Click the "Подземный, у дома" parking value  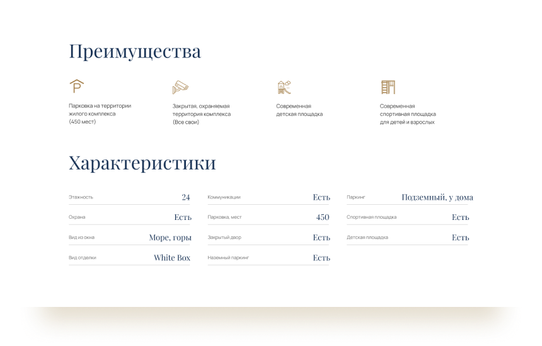click(437, 197)
